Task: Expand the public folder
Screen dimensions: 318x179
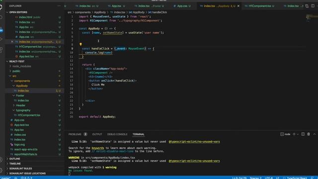Action: click(x=16, y=71)
